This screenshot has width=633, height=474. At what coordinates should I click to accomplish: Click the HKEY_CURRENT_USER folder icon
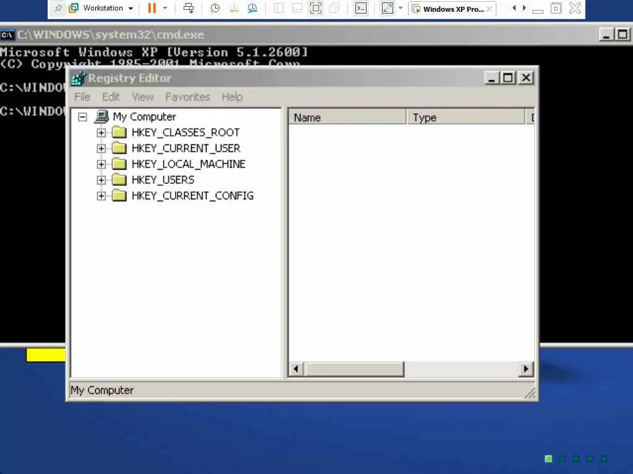tap(119, 148)
